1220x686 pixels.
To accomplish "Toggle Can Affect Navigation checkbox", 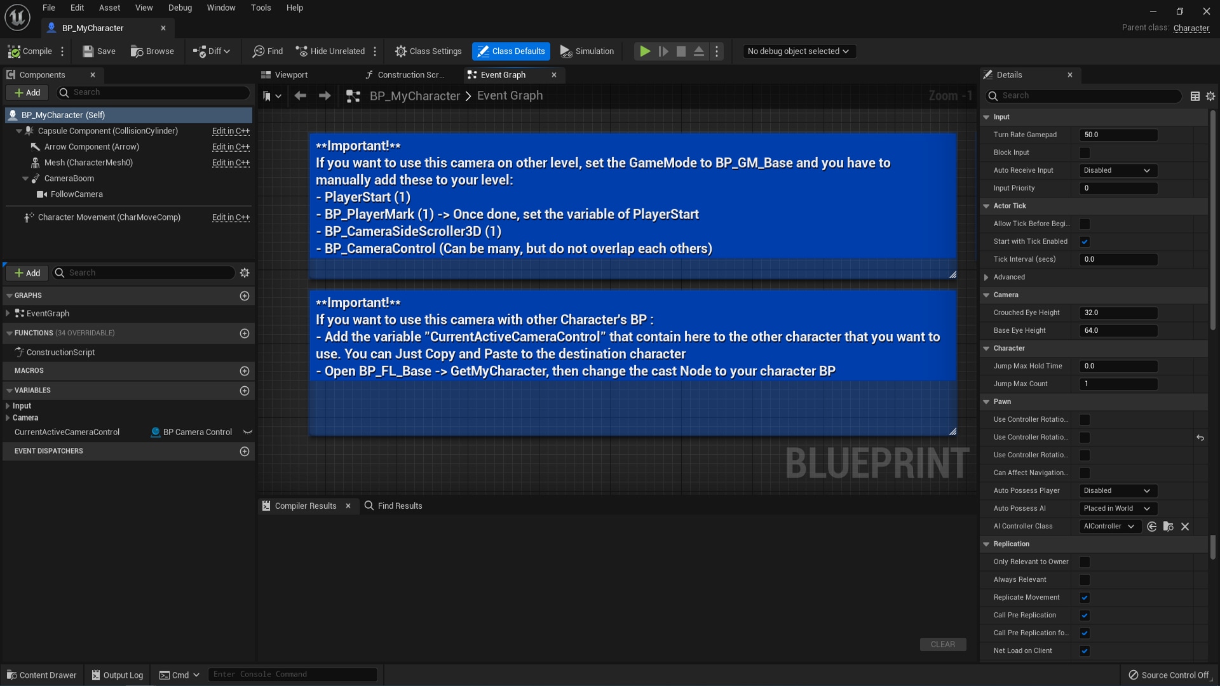I will coord(1085,473).
